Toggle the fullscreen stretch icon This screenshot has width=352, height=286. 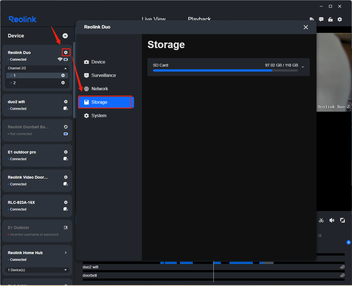pos(342,220)
